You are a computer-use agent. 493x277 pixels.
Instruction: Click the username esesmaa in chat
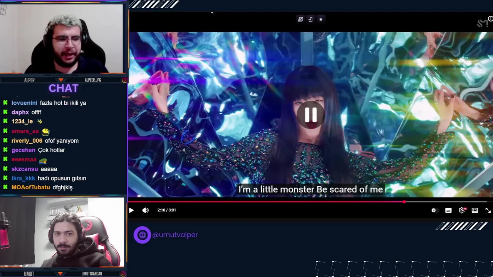click(23, 159)
